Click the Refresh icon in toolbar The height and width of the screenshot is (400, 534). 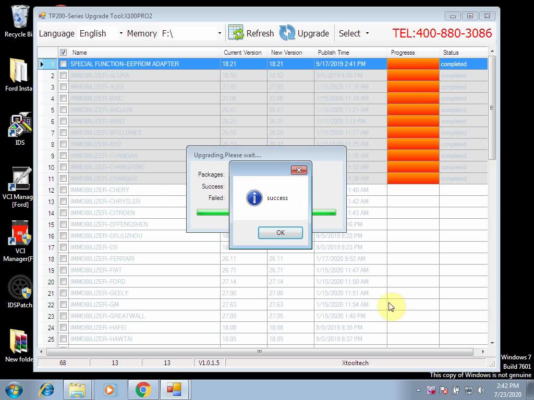(236, 33)
